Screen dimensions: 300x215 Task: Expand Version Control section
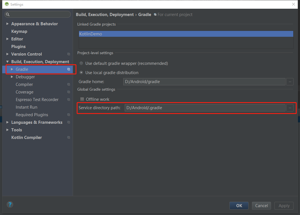coord(8,54)
